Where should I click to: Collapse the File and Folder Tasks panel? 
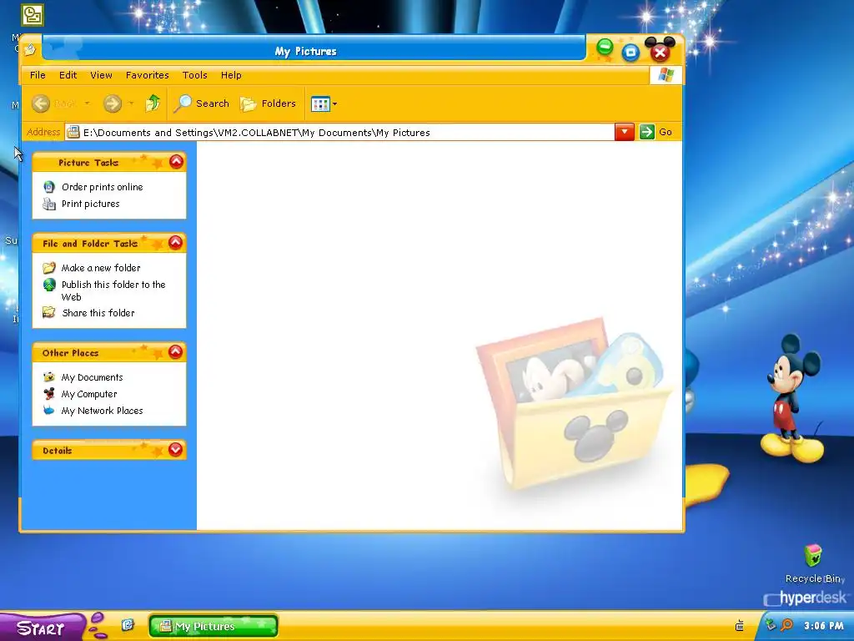click(x=175, y=243)
